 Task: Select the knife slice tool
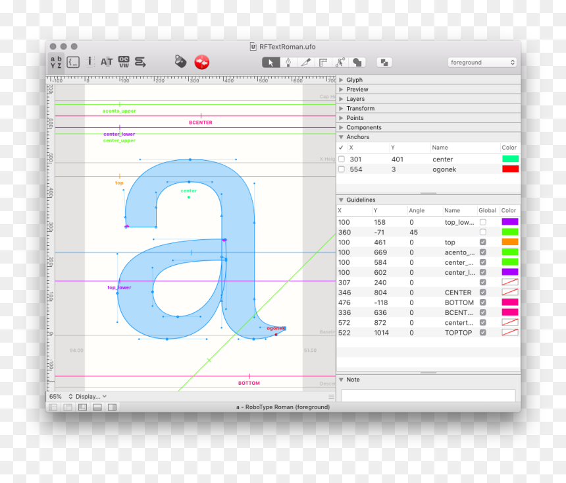click(x=305, y=63)
